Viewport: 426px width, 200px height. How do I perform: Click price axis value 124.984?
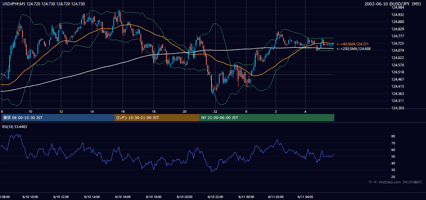click(398, 8)
